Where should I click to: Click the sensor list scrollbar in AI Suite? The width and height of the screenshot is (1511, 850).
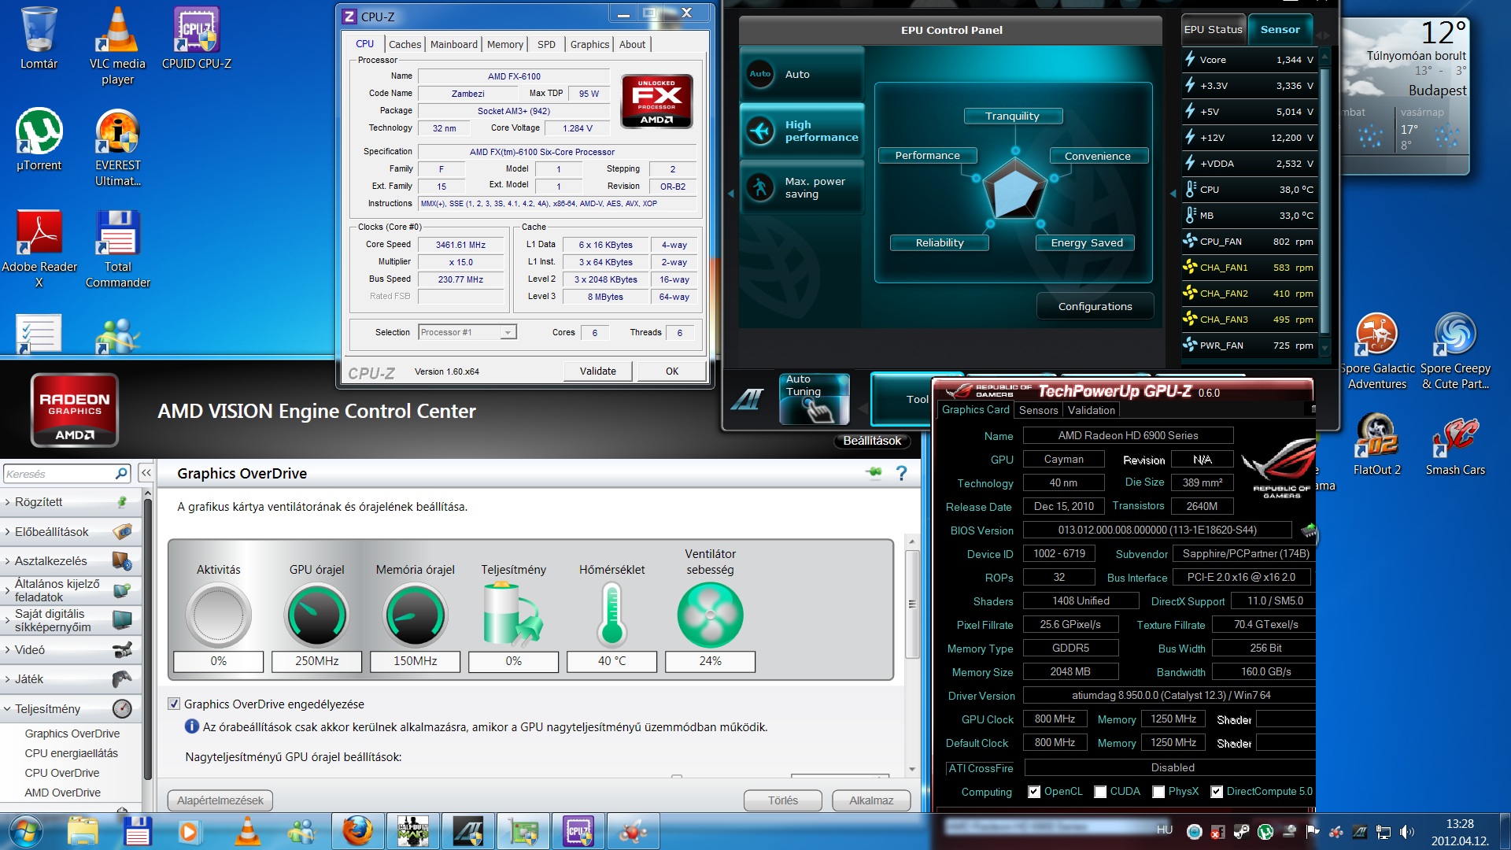pos(1324,201)
